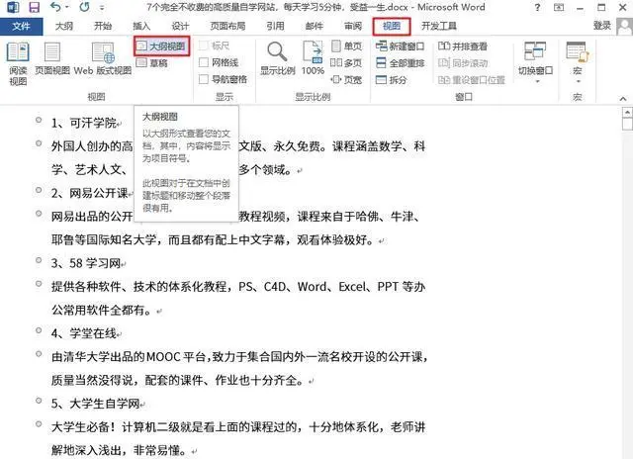633x459 pixels.
Task: Switch to Web 版式视图
Action: pyautogui.click(x=103, y=59)
